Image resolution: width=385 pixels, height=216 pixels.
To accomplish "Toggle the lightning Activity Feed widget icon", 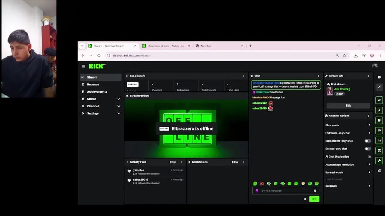I will pos(379,110).
